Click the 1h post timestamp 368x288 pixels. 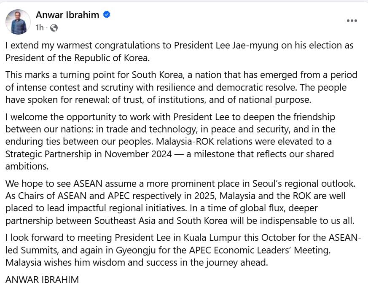pyautogui.click(x=40, y=28)
